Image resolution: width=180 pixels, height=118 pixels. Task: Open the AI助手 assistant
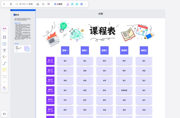[58, 4]
